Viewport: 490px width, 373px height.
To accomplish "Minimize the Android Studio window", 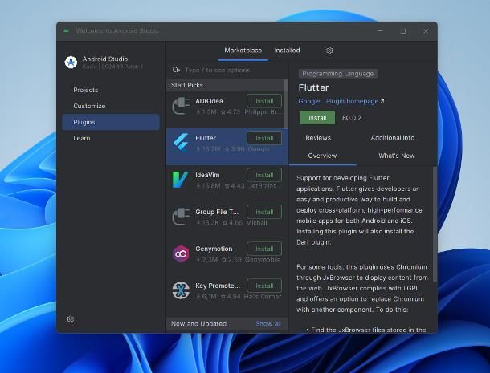I will click(380, 31).
